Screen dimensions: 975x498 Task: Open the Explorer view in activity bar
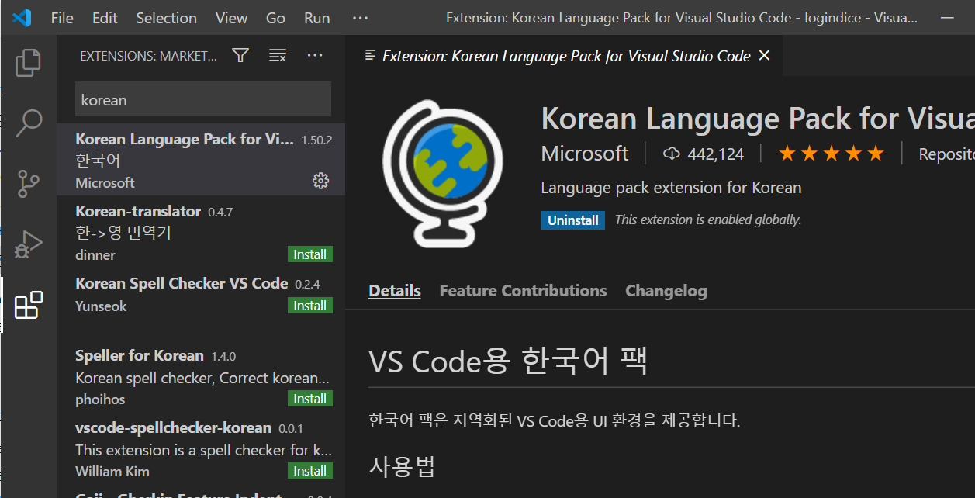point(28,63)
